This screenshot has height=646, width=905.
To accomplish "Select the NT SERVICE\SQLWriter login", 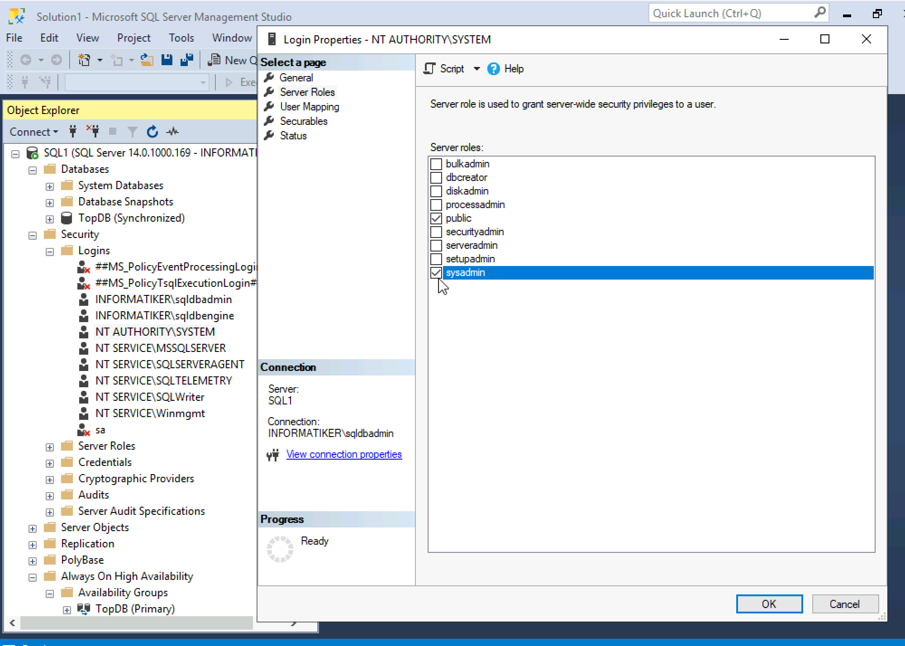I will [150, 397].
